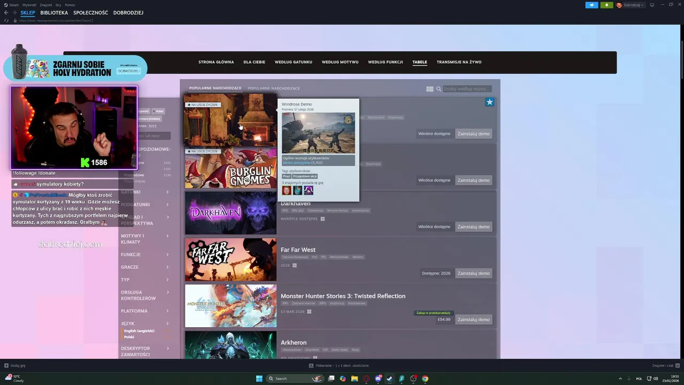
Task: Click the Windows icon next to 13 MAR 2026
Action: click(x=309, y=312)
